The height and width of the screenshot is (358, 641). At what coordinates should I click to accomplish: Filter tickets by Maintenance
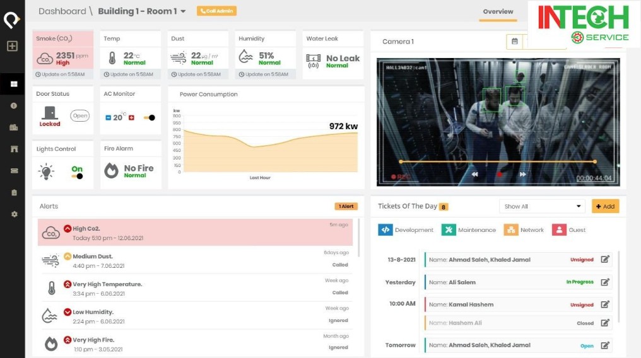point(469,230)
